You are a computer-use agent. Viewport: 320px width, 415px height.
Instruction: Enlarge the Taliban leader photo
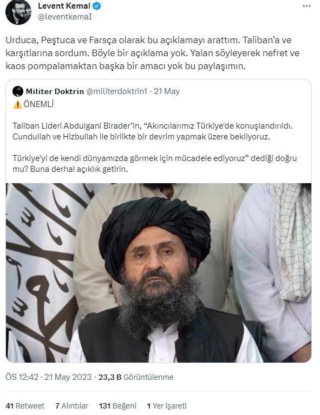point(159,273)
